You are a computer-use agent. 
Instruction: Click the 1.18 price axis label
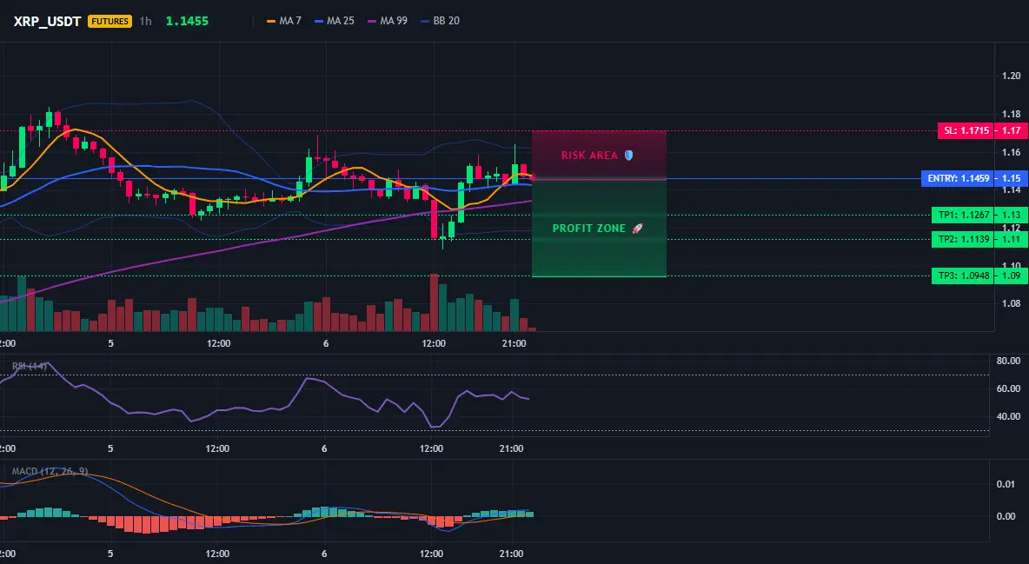tap(1012, 114)
